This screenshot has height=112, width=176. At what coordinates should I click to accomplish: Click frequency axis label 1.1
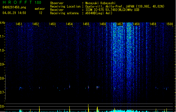(x=2, y=36)
